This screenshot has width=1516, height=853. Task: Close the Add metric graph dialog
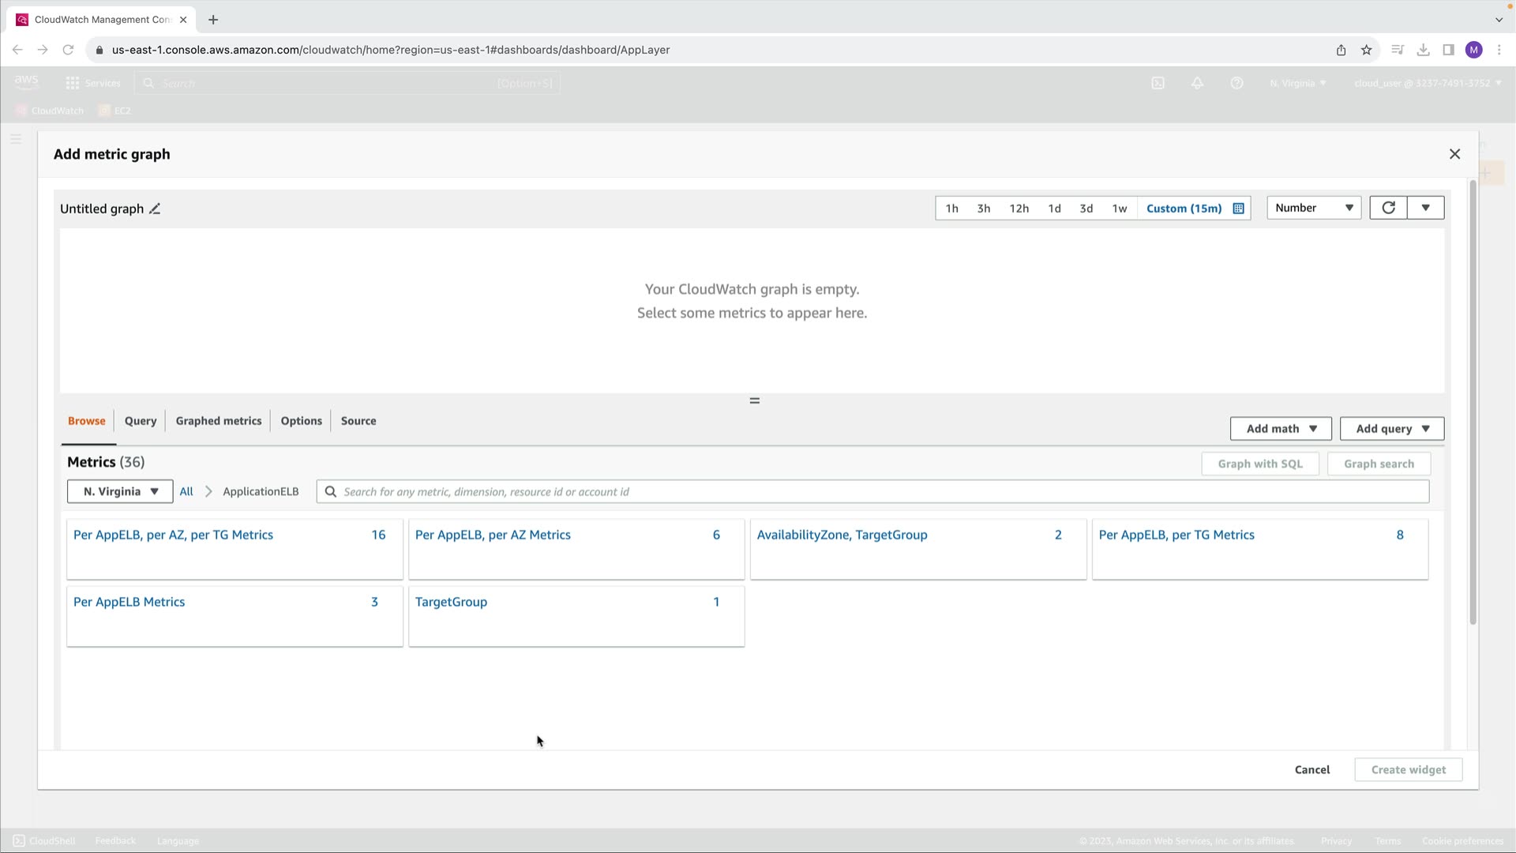(x=1454, y=154)
